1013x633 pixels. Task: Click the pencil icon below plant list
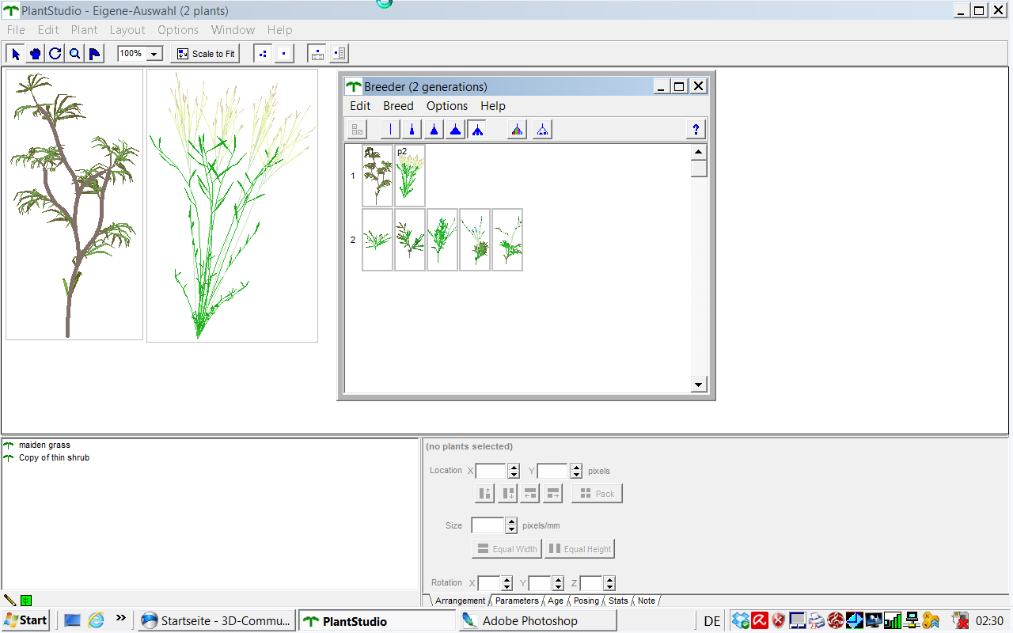pos(10,601)
